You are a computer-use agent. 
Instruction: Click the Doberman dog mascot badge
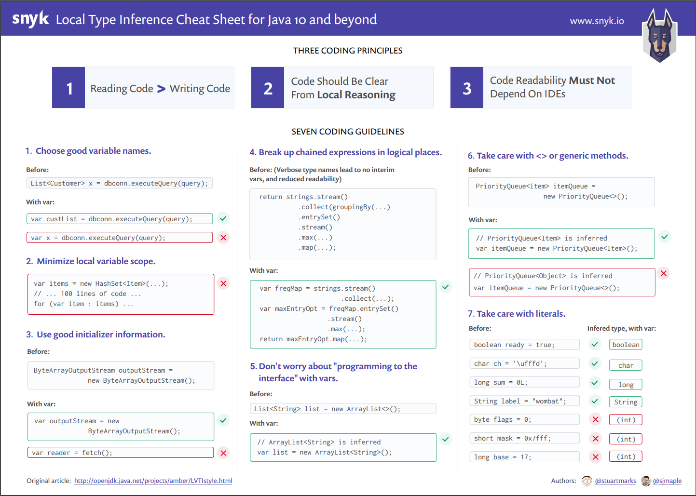click(x=660, y=35)
